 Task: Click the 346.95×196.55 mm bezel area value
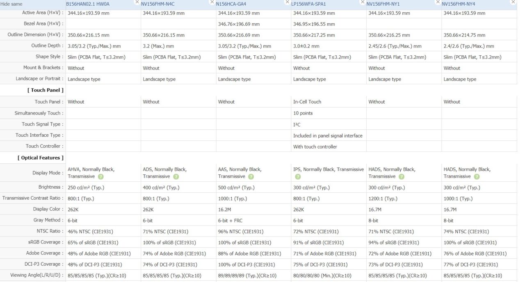[314, 24]
